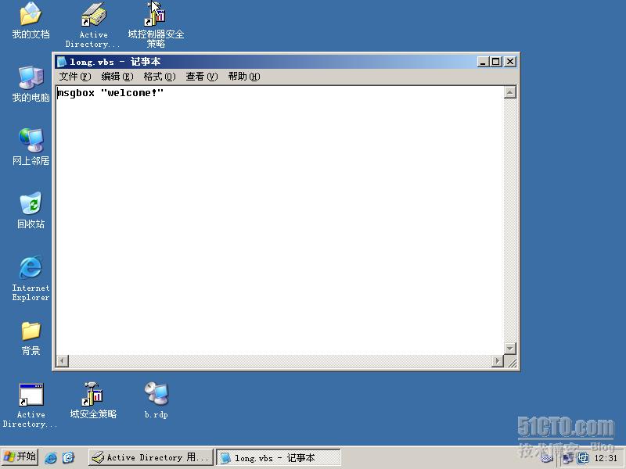Open the 格式(O) menu in Notepad
Screen dimensions: 626x469
tap(160, 76)
